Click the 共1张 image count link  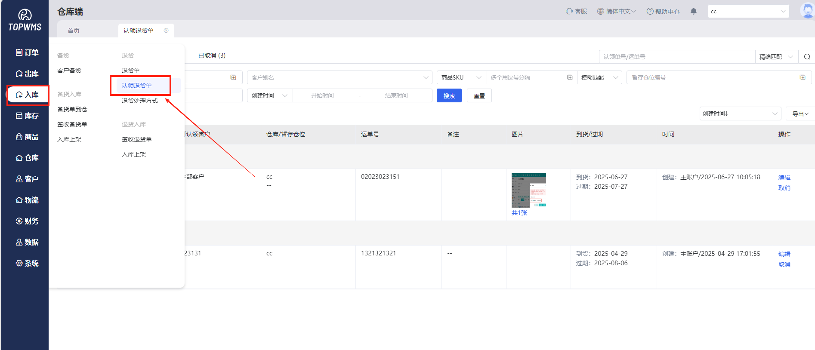tap(519, 213)
